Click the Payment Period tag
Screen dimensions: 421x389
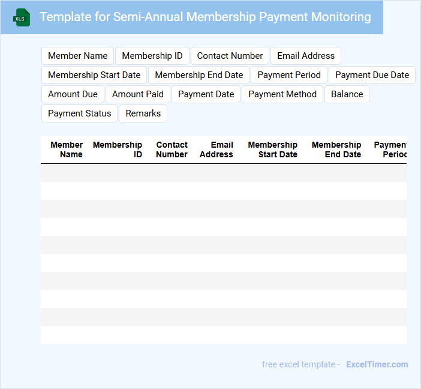(289, 75)
